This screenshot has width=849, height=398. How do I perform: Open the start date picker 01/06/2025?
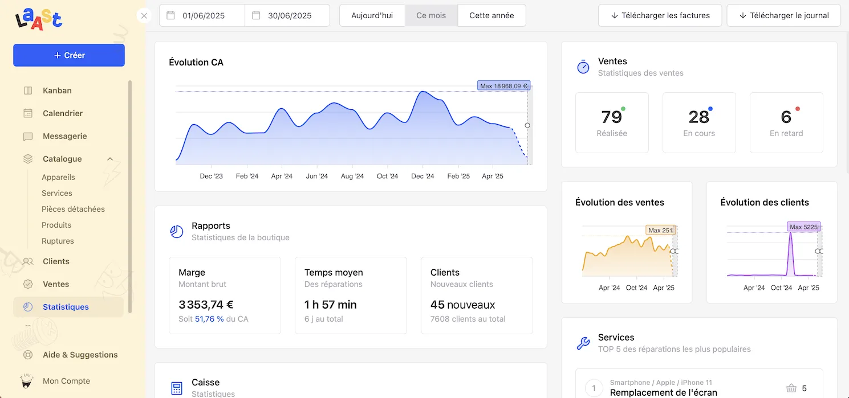click(x=202, y=15)
